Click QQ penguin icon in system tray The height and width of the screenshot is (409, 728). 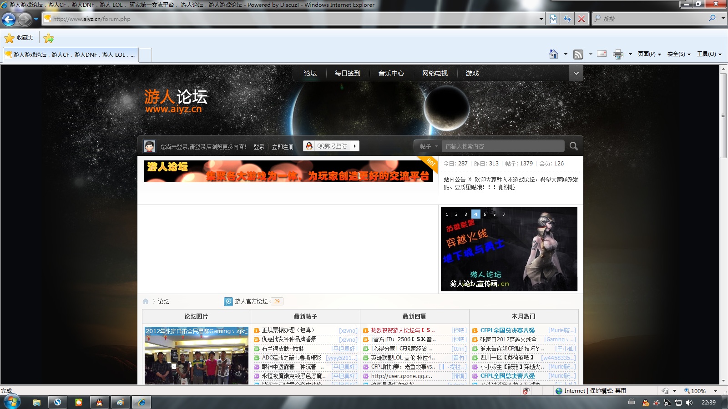645,403
